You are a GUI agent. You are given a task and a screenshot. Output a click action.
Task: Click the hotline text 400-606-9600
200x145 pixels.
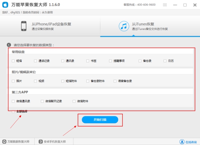point(146,5)
